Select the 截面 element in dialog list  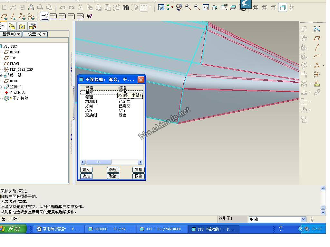click(89, 97)
